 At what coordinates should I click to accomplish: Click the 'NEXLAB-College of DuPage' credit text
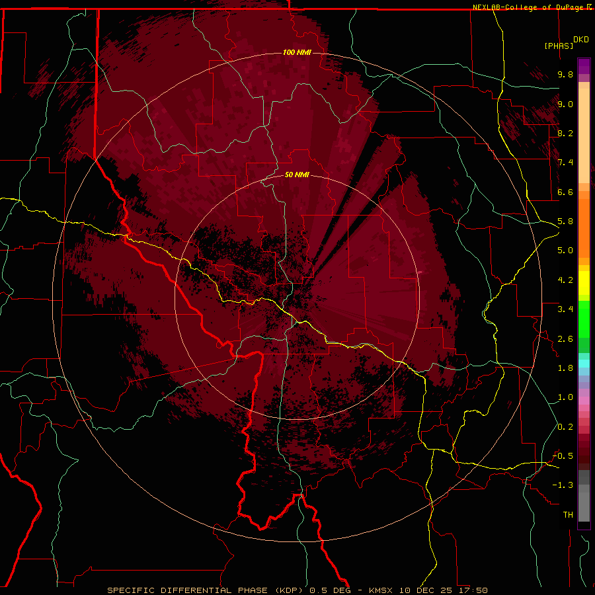[528, 7]
